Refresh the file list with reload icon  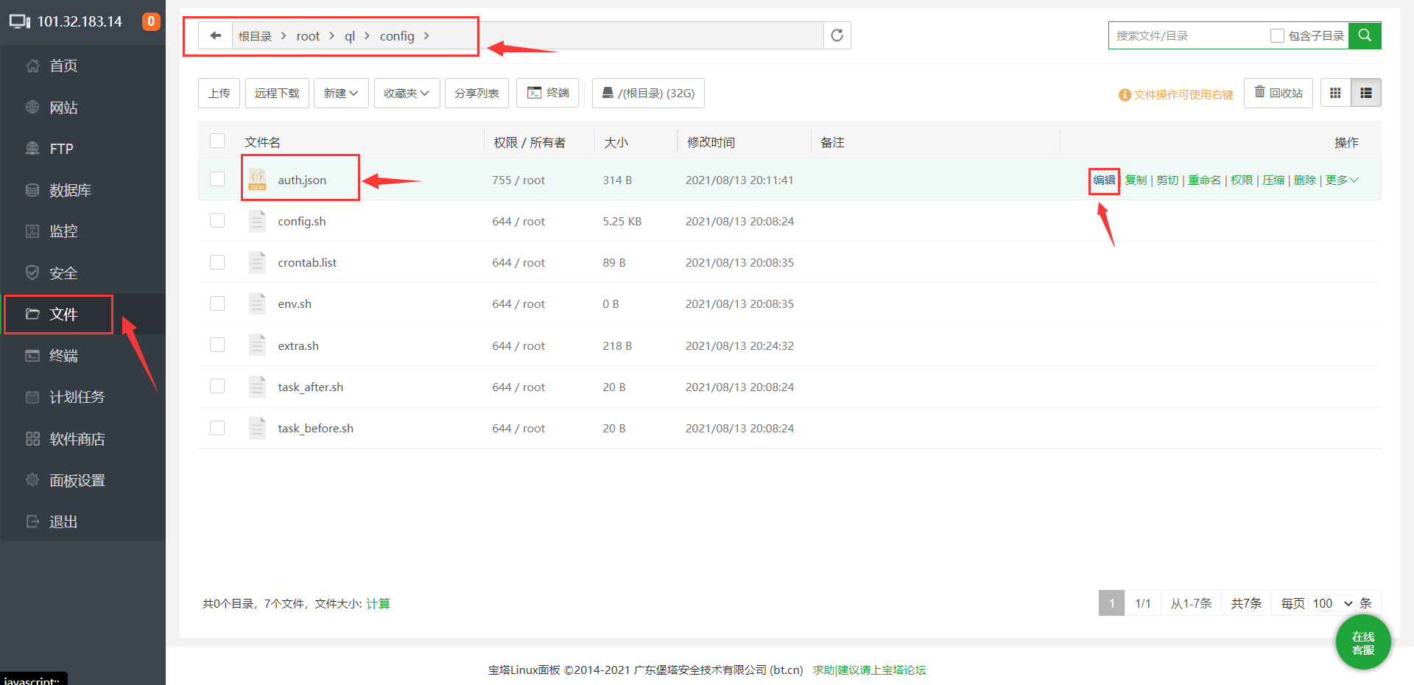[837, 35]
